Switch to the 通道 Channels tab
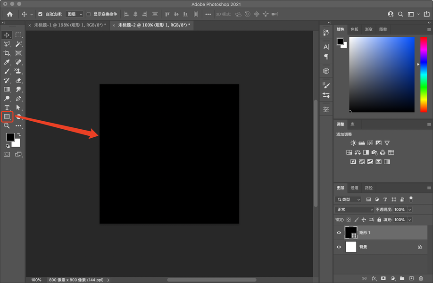The height and width of the screenshot is (283, 433). click(354, 188)
